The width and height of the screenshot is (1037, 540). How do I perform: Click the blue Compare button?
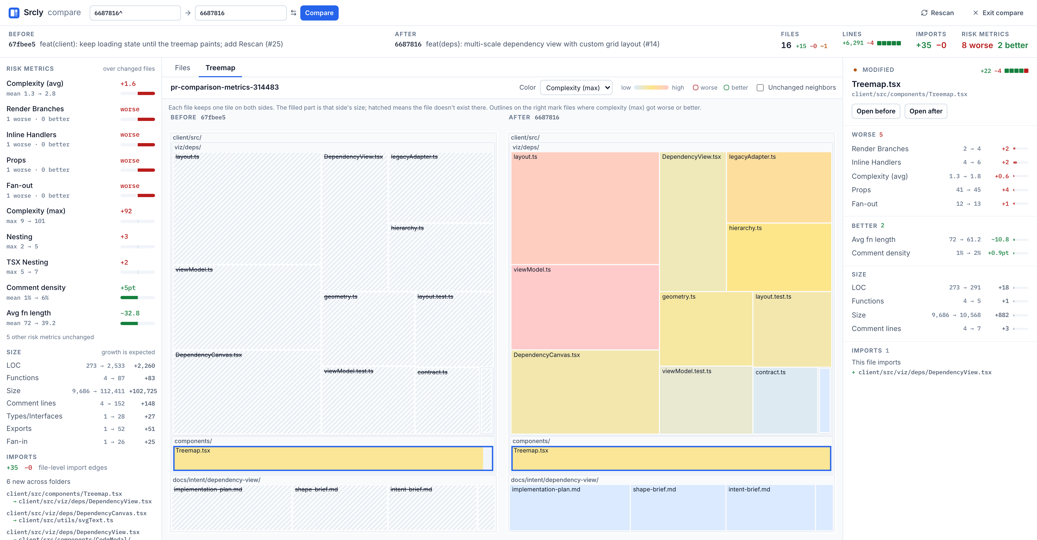pos(319,13)
